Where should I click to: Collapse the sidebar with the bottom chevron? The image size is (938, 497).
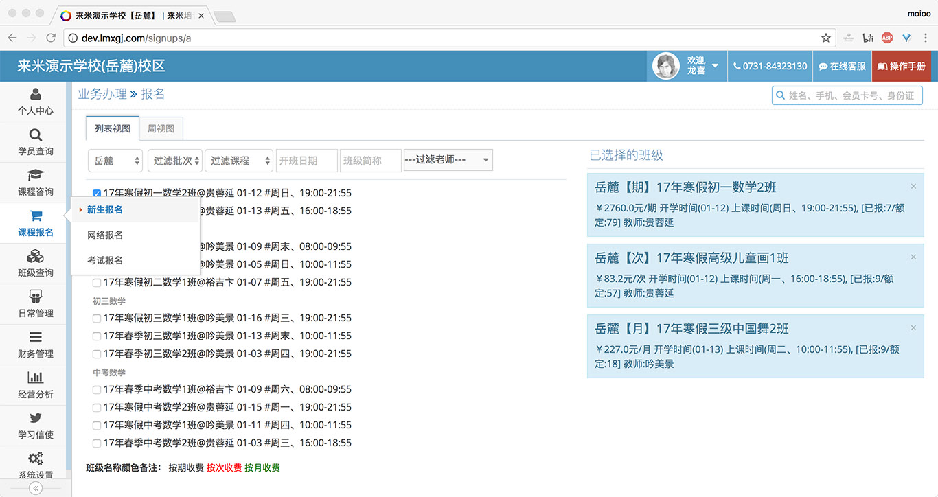pos(34,487)
